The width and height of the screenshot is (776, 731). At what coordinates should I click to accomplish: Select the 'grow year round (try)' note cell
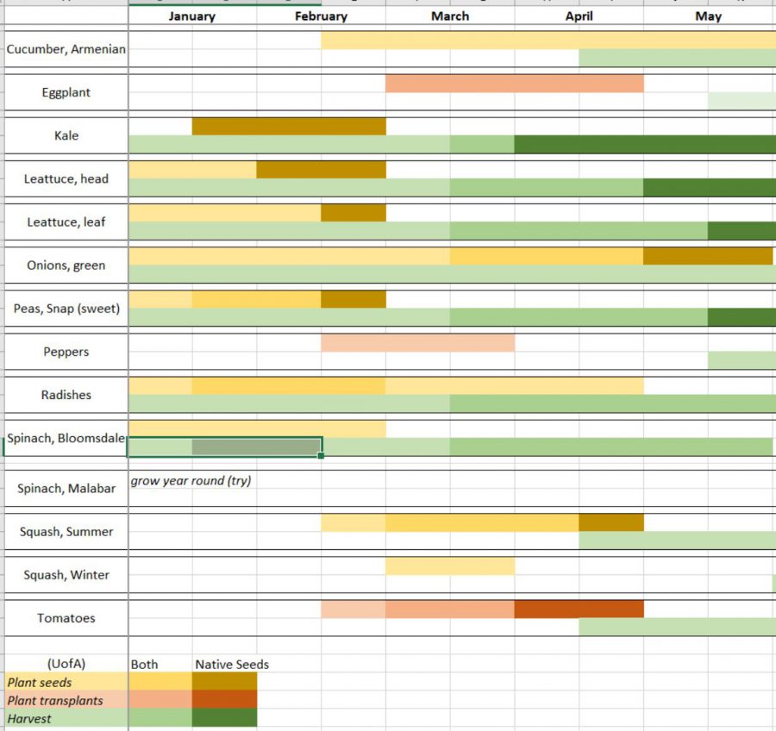191,481
